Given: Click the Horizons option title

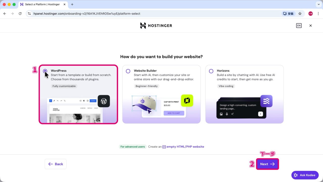Looking at the screenshot, I should 223,71.
